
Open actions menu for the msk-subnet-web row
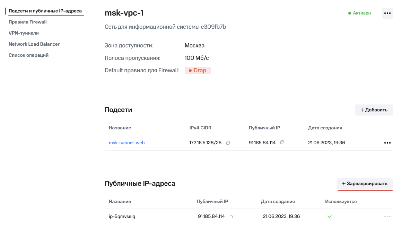pyautogui.click(x=387, y=143)
